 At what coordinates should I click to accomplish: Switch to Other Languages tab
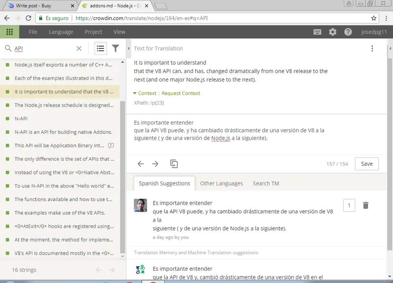[221, 183]
